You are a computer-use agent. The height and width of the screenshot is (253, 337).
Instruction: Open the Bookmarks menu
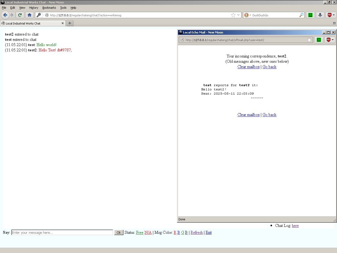(x=49, y=8)
